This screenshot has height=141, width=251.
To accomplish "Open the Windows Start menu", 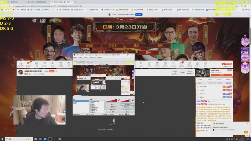I will coord(2,139).
